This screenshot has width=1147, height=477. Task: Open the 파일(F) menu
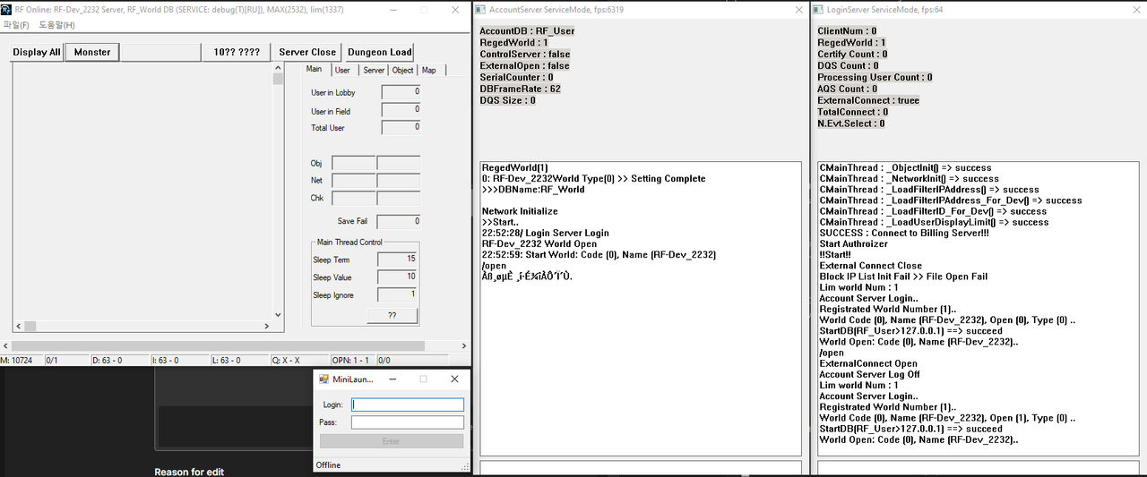(x=16, y=25)
